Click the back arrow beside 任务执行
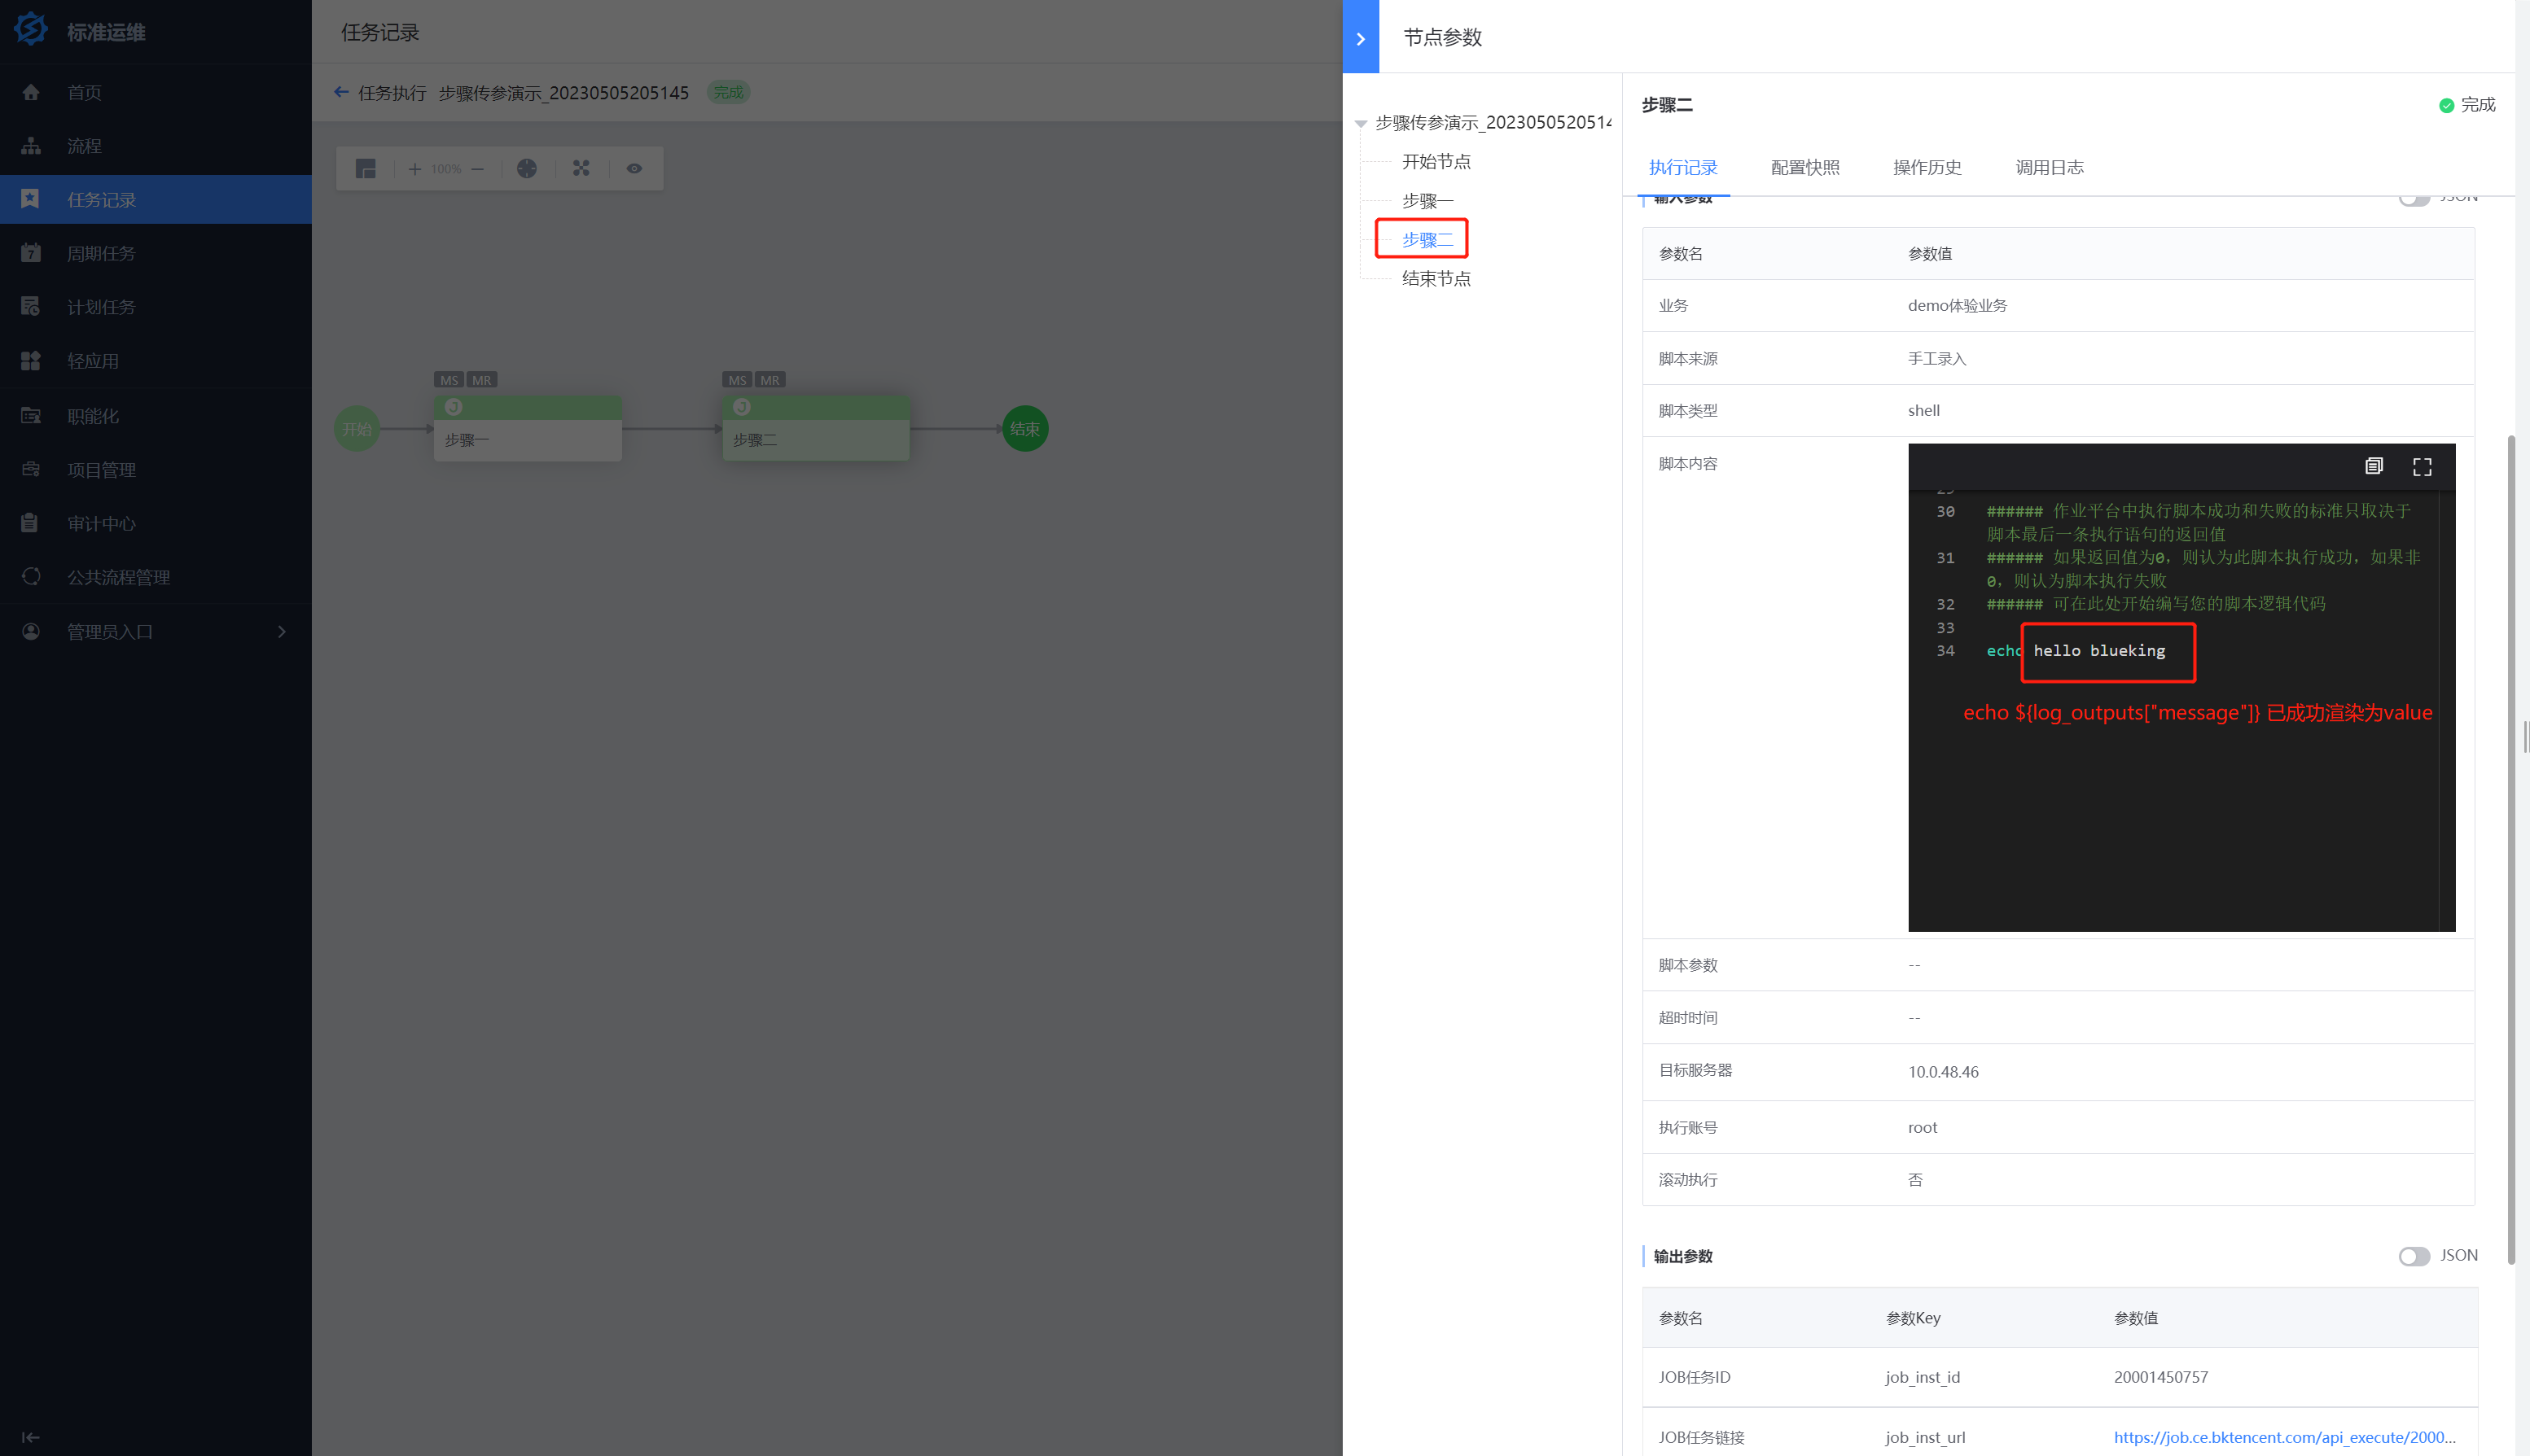The width and height of the screenshot is (2530, 1456). [x=341, y=92]
